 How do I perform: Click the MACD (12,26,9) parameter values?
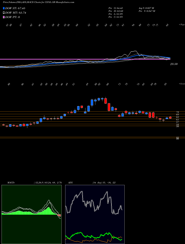[48, 183]
